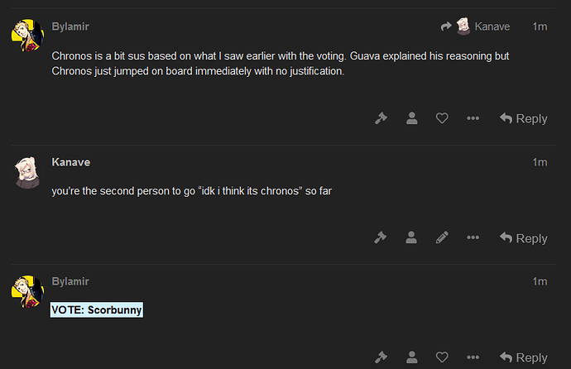Expand more actions on Kanave's post
This screenshot has width=571, height=369.
coord(473,237)
